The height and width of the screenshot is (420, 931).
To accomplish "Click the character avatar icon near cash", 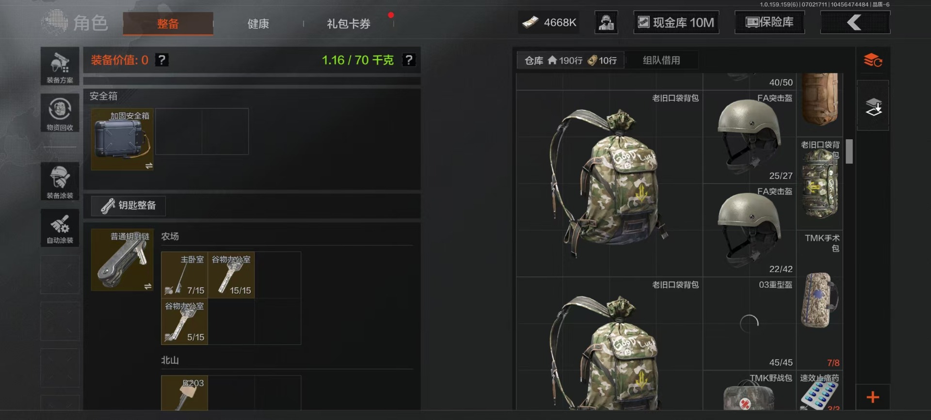I will click(x=606, y=22).
